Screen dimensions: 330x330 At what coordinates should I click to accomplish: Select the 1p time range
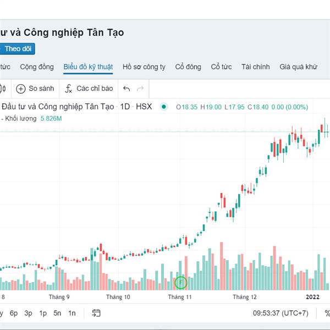(43, 313)
